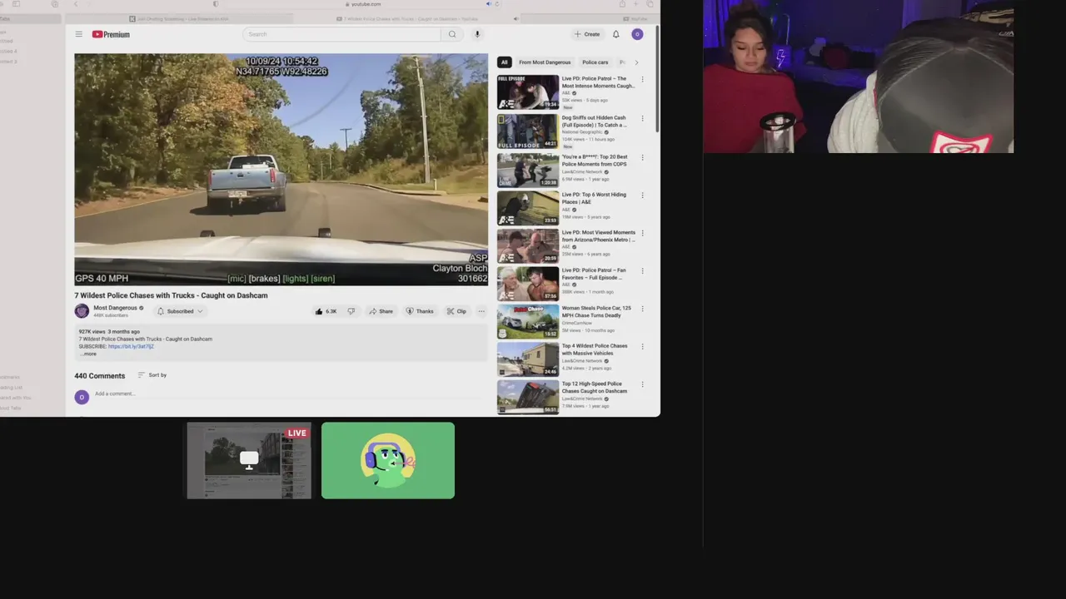Open options for Top 6 Worst Hiding Places
Viewport: 1066px width, 599px height.
point(642,196)
